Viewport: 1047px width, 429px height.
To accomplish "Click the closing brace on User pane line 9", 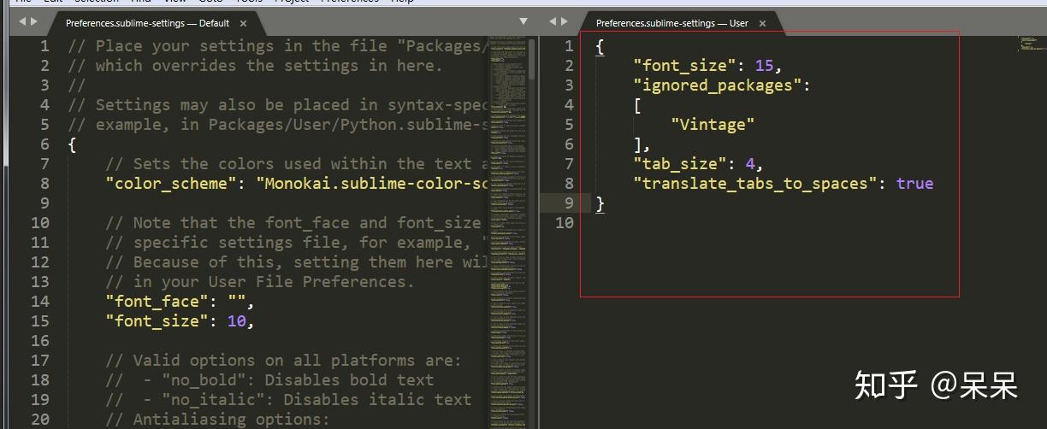I will [600, 203].
